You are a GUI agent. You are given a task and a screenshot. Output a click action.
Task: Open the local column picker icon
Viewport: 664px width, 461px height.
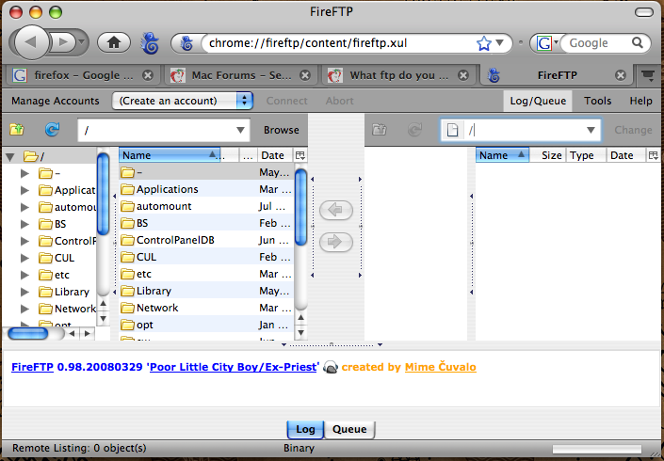coord(300,155)
